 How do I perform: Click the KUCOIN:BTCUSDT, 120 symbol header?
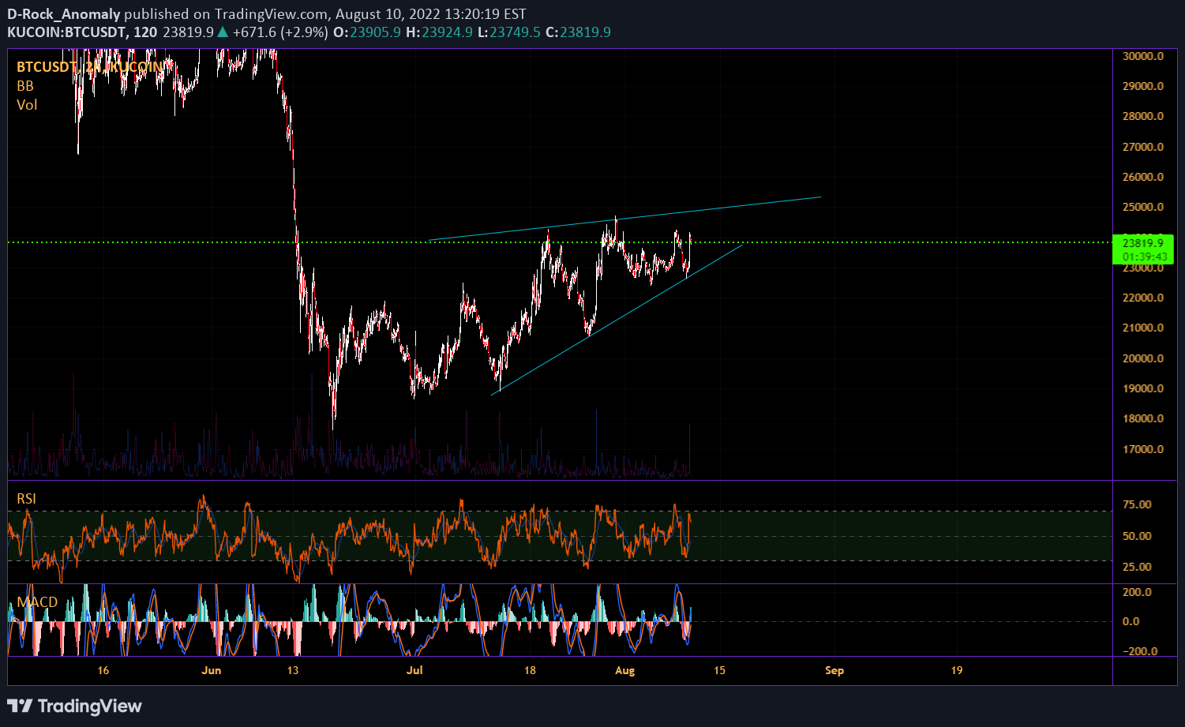click(82, 32)
